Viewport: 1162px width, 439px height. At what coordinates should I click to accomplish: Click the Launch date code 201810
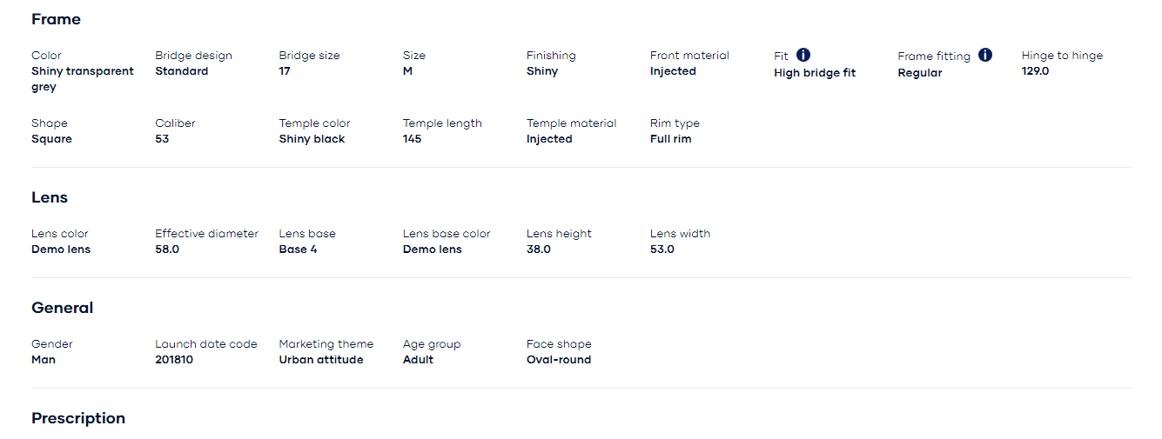pos(174,360)
